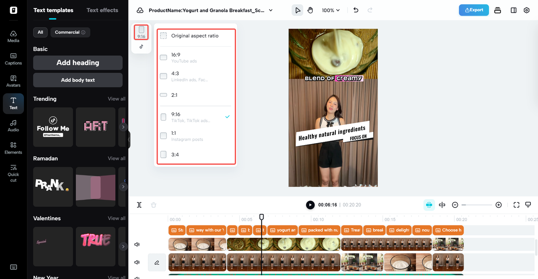Screen dimensions: 538x279
Task: Open the Audio panel
Action: [x=13, y=126]
